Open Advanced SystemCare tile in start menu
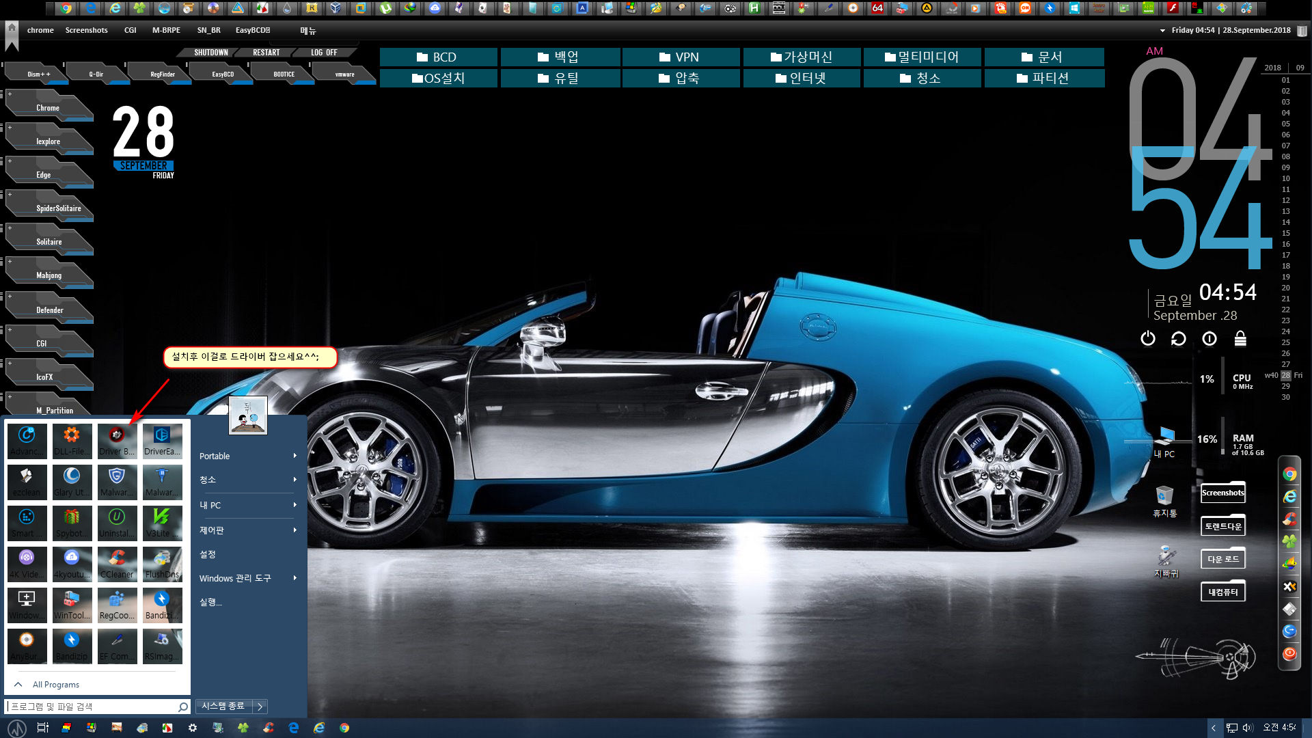 (x=27, y=441)
